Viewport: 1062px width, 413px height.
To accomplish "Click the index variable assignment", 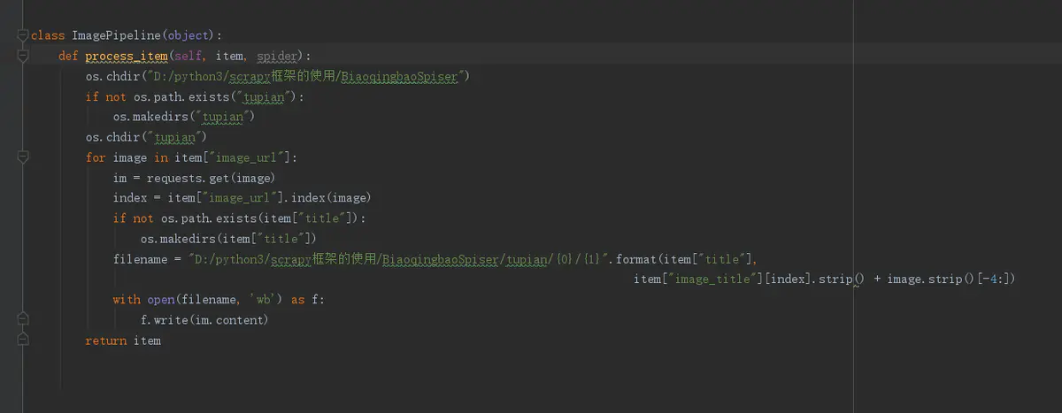I will [129, 198].
